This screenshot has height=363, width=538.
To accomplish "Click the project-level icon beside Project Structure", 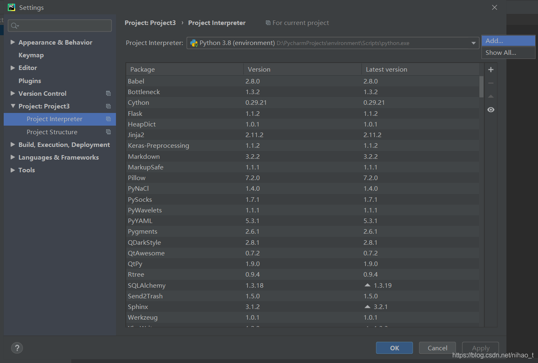I will [x=108, y=132].
